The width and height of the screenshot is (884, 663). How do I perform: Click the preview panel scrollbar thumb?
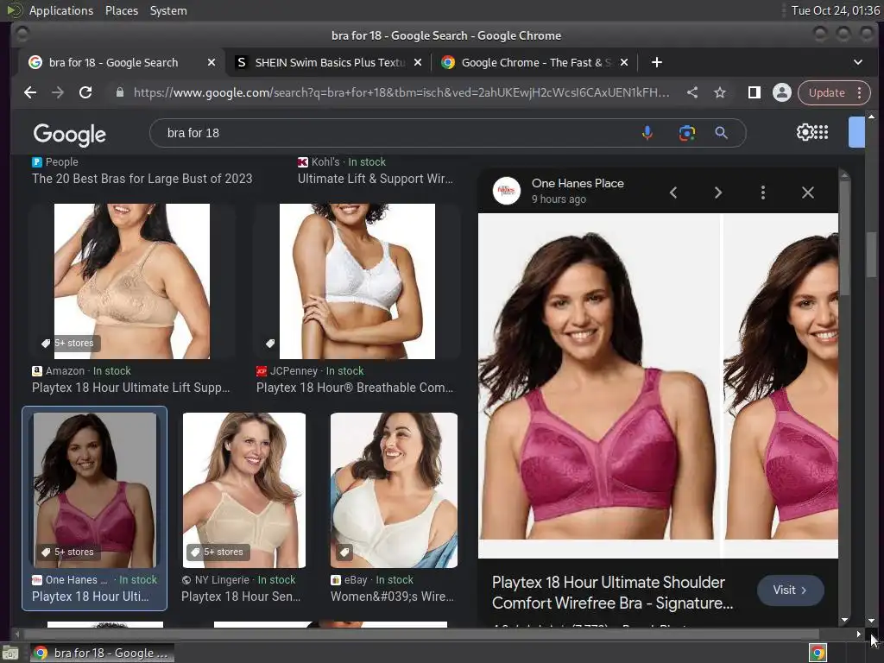tap(844, 237)
